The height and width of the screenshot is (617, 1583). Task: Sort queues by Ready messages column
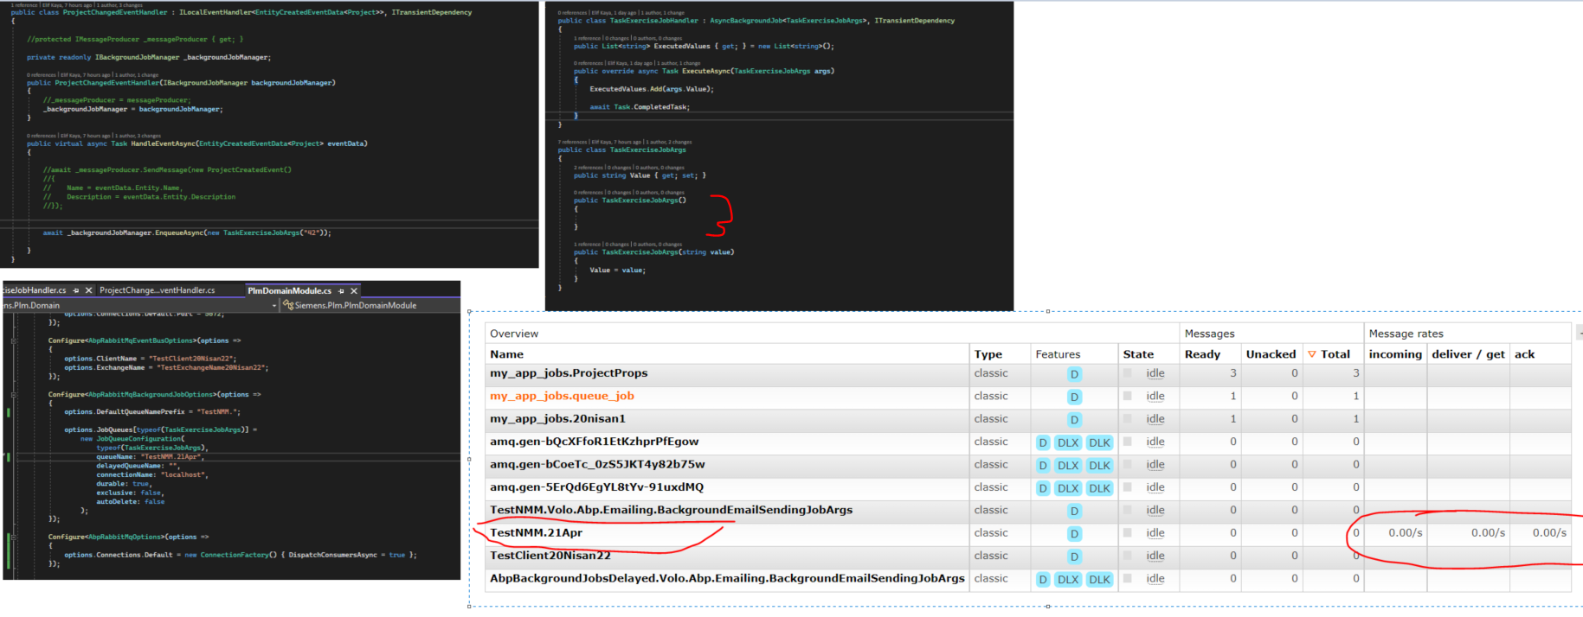click(x=1202, y=354)
